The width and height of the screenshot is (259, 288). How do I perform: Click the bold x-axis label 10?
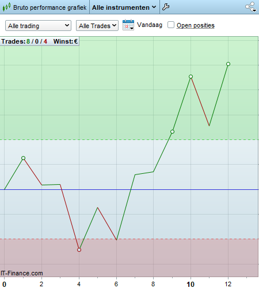click(191, 284)
